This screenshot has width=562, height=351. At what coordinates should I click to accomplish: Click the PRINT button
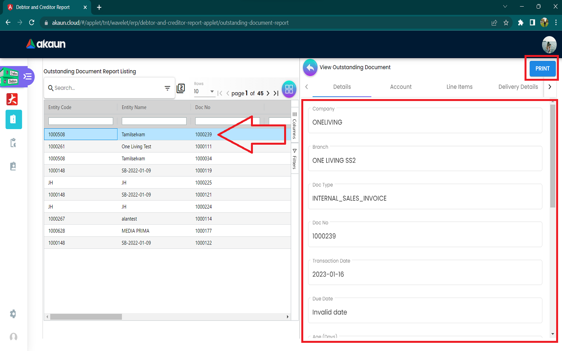coord(542,69)
